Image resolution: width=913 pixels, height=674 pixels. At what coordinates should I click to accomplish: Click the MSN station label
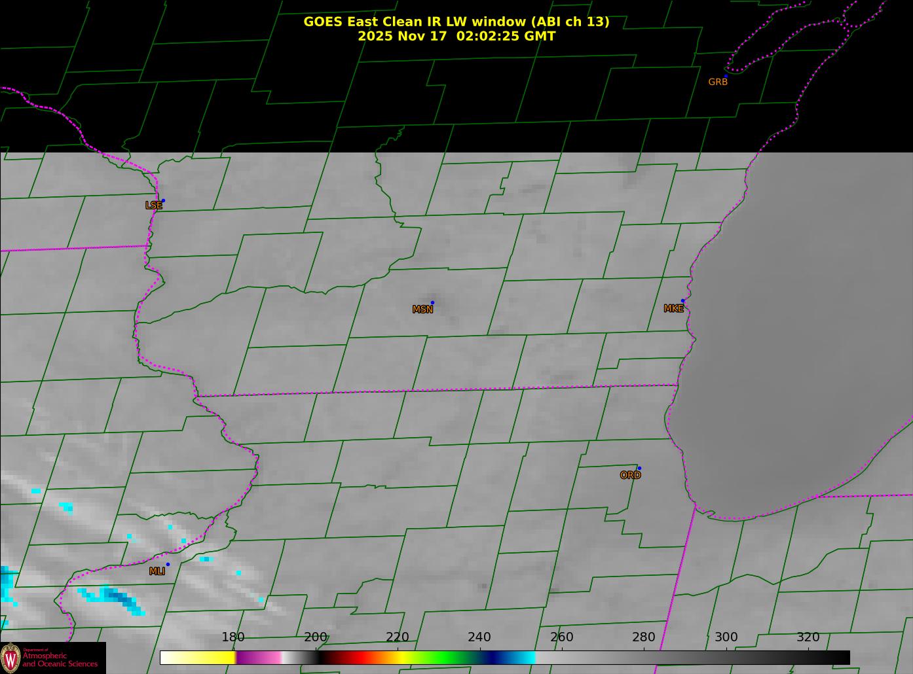pos(422,310)
